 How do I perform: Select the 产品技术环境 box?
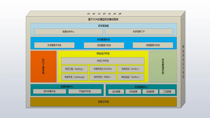coord(85,91)
